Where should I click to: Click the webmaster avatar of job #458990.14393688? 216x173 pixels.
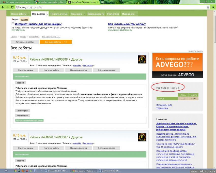coord(142,59)
